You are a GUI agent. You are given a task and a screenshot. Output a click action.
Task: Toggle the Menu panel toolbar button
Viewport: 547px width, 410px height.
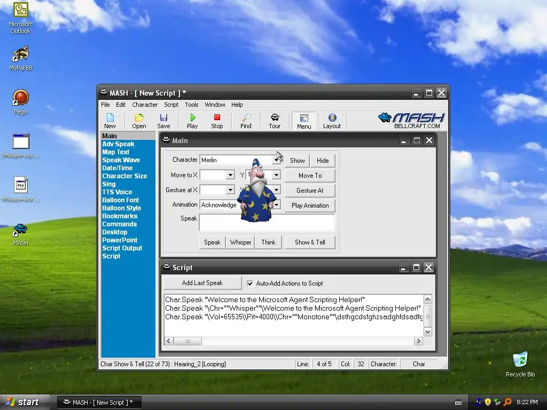point(304,121)
